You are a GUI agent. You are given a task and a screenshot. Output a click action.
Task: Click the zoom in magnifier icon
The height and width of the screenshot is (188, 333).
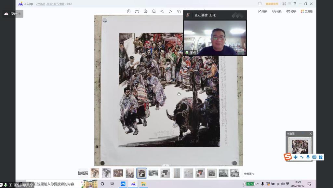(x=145, y=11)
